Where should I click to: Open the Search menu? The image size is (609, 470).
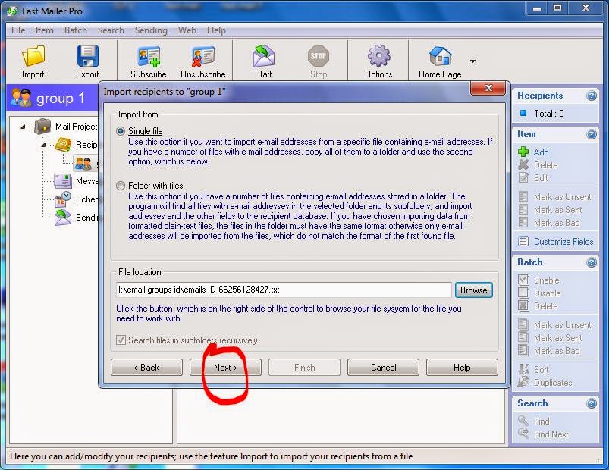111,30
